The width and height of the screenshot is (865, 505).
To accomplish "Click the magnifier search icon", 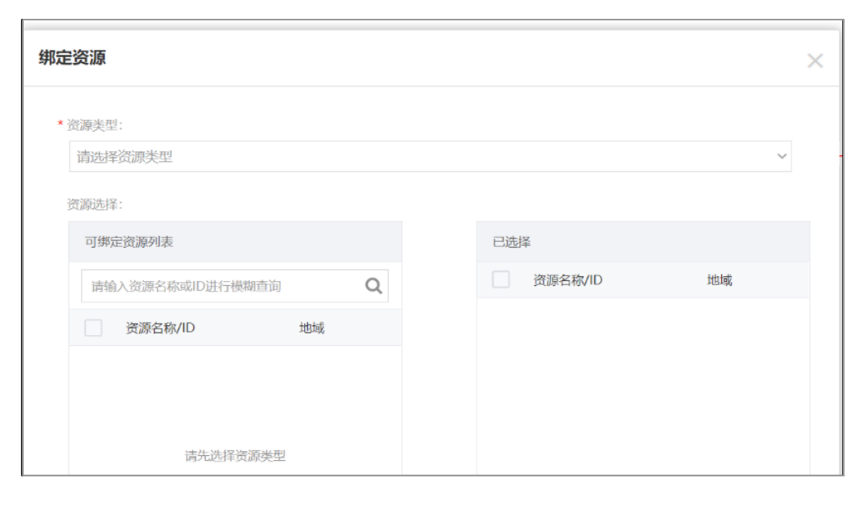I will [x=374, y=285].
